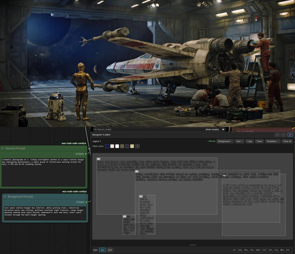This screenshot has width=295, height=254.
Task: Click the General Prompt STRING output connector
Action: [86, 154]
